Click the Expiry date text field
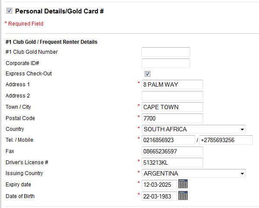 tap(159, 185)
